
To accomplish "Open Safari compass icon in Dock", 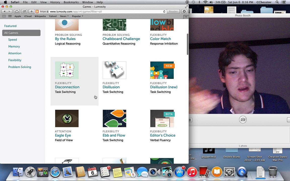I will 55,172.
